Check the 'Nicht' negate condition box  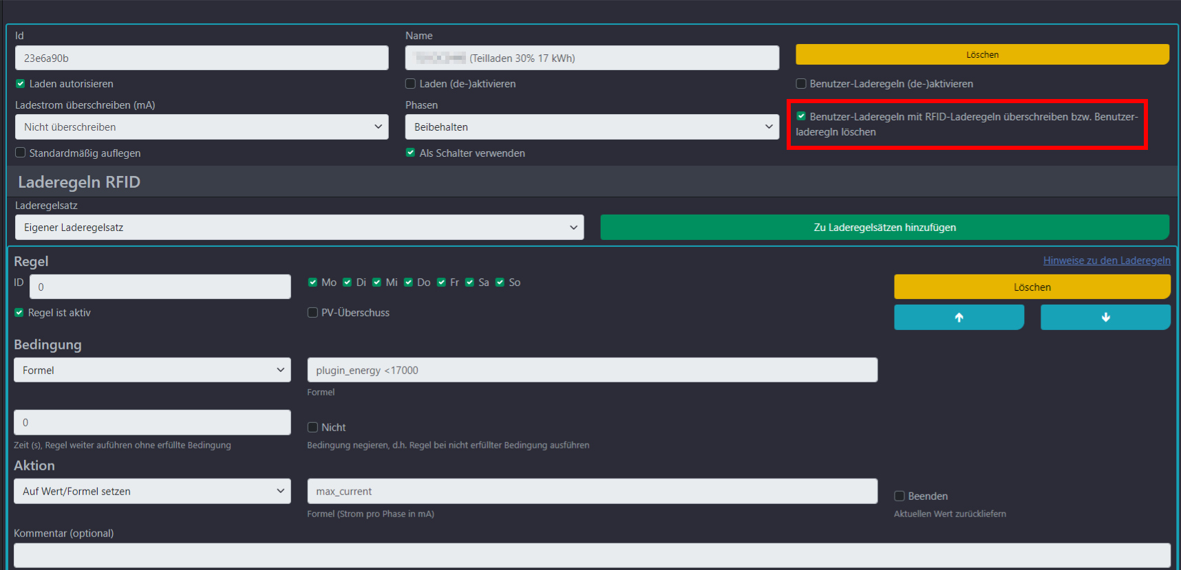[x=312, y=428]
